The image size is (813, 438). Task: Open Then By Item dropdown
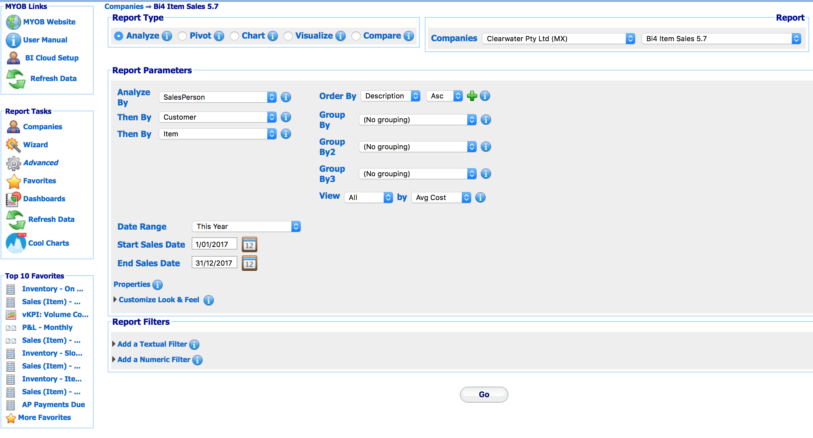pos(218,134)
